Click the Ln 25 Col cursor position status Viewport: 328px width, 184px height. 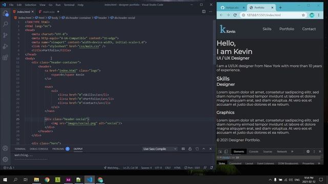click(130, 168)
